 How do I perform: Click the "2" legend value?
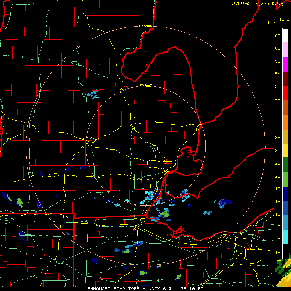[279, 240]
